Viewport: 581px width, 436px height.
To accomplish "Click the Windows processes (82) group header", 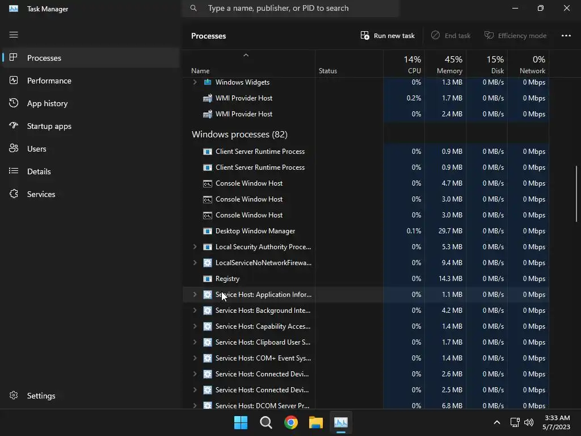I will pos(239,134).
